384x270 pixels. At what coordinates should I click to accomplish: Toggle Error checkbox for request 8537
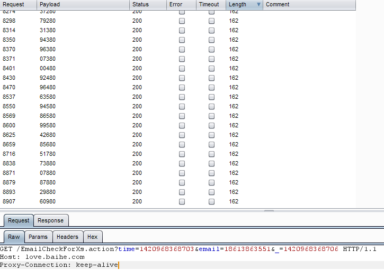[182, 97]
